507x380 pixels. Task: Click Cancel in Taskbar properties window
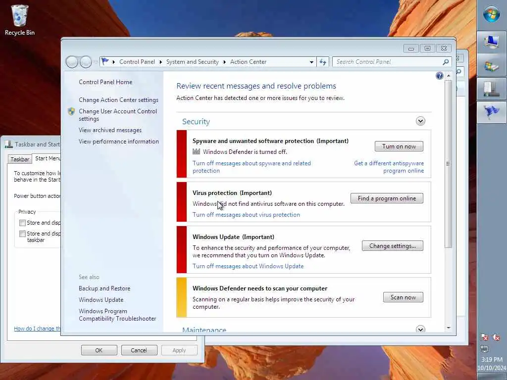(x=139, y=350)
